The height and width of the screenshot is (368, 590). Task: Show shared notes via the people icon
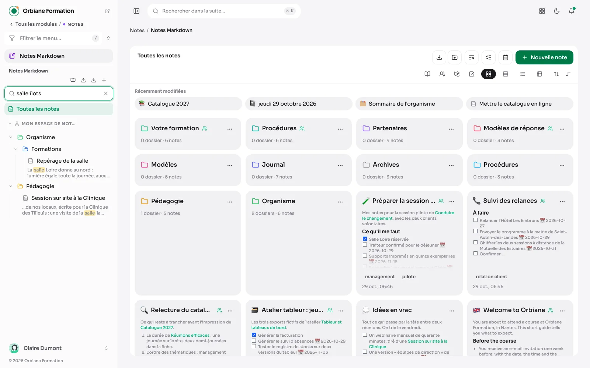click(442, 74)
